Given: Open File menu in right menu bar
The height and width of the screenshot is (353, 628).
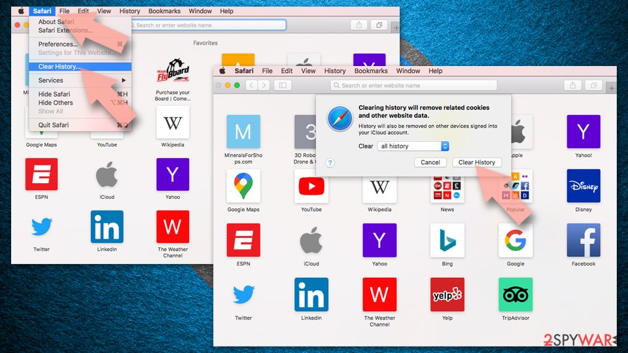Looking at the screenshot, I should [x=267, y=71].
